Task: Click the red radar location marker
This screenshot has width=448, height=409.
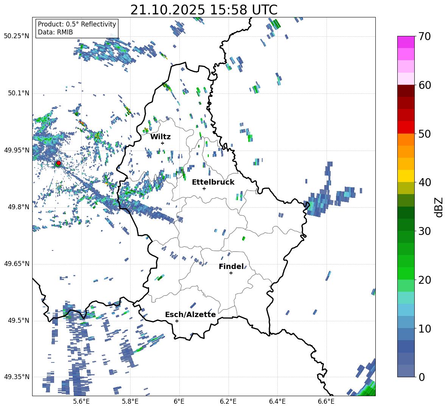Action: coord(59,163)
